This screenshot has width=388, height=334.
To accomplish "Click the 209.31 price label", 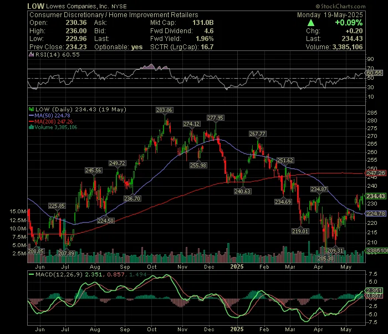I will (x=335, y=250).
